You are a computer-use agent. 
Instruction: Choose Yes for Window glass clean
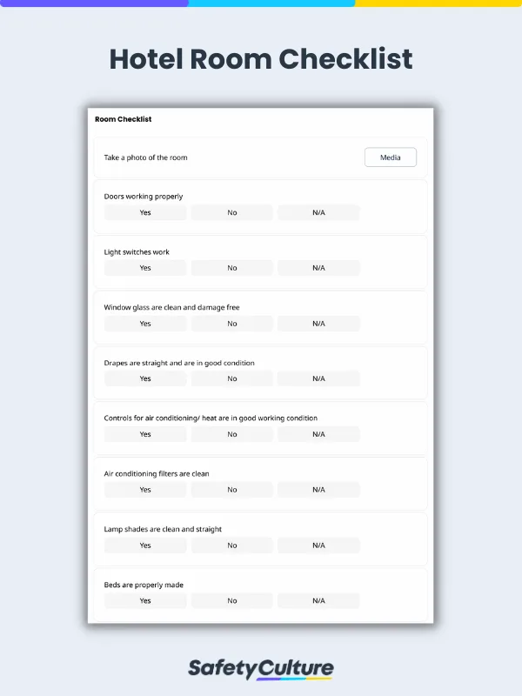pyautogui.click(x=145, y=324)
